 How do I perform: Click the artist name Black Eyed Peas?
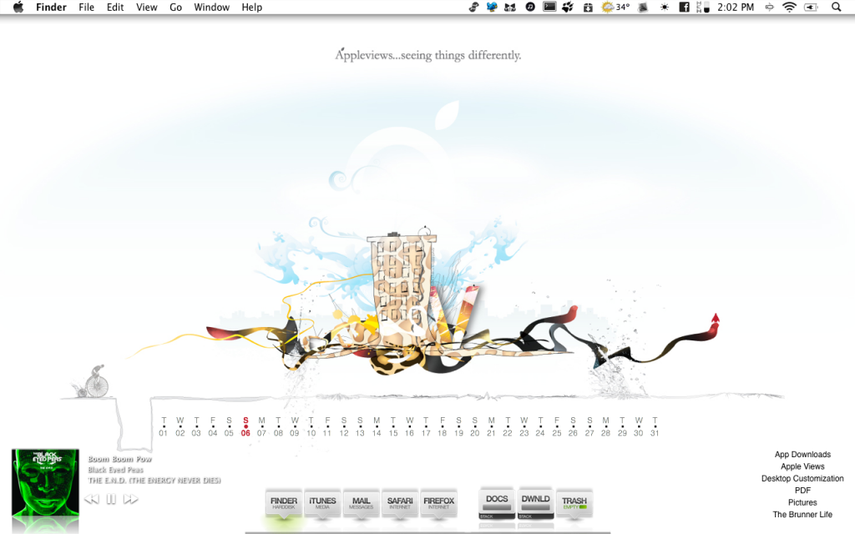coord(115,470)
